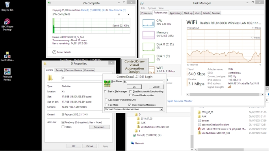The image size is (269, 151).
Task: Click the ControlDraw logo icon in Login dialog
Action: click(x=107, y=84)
